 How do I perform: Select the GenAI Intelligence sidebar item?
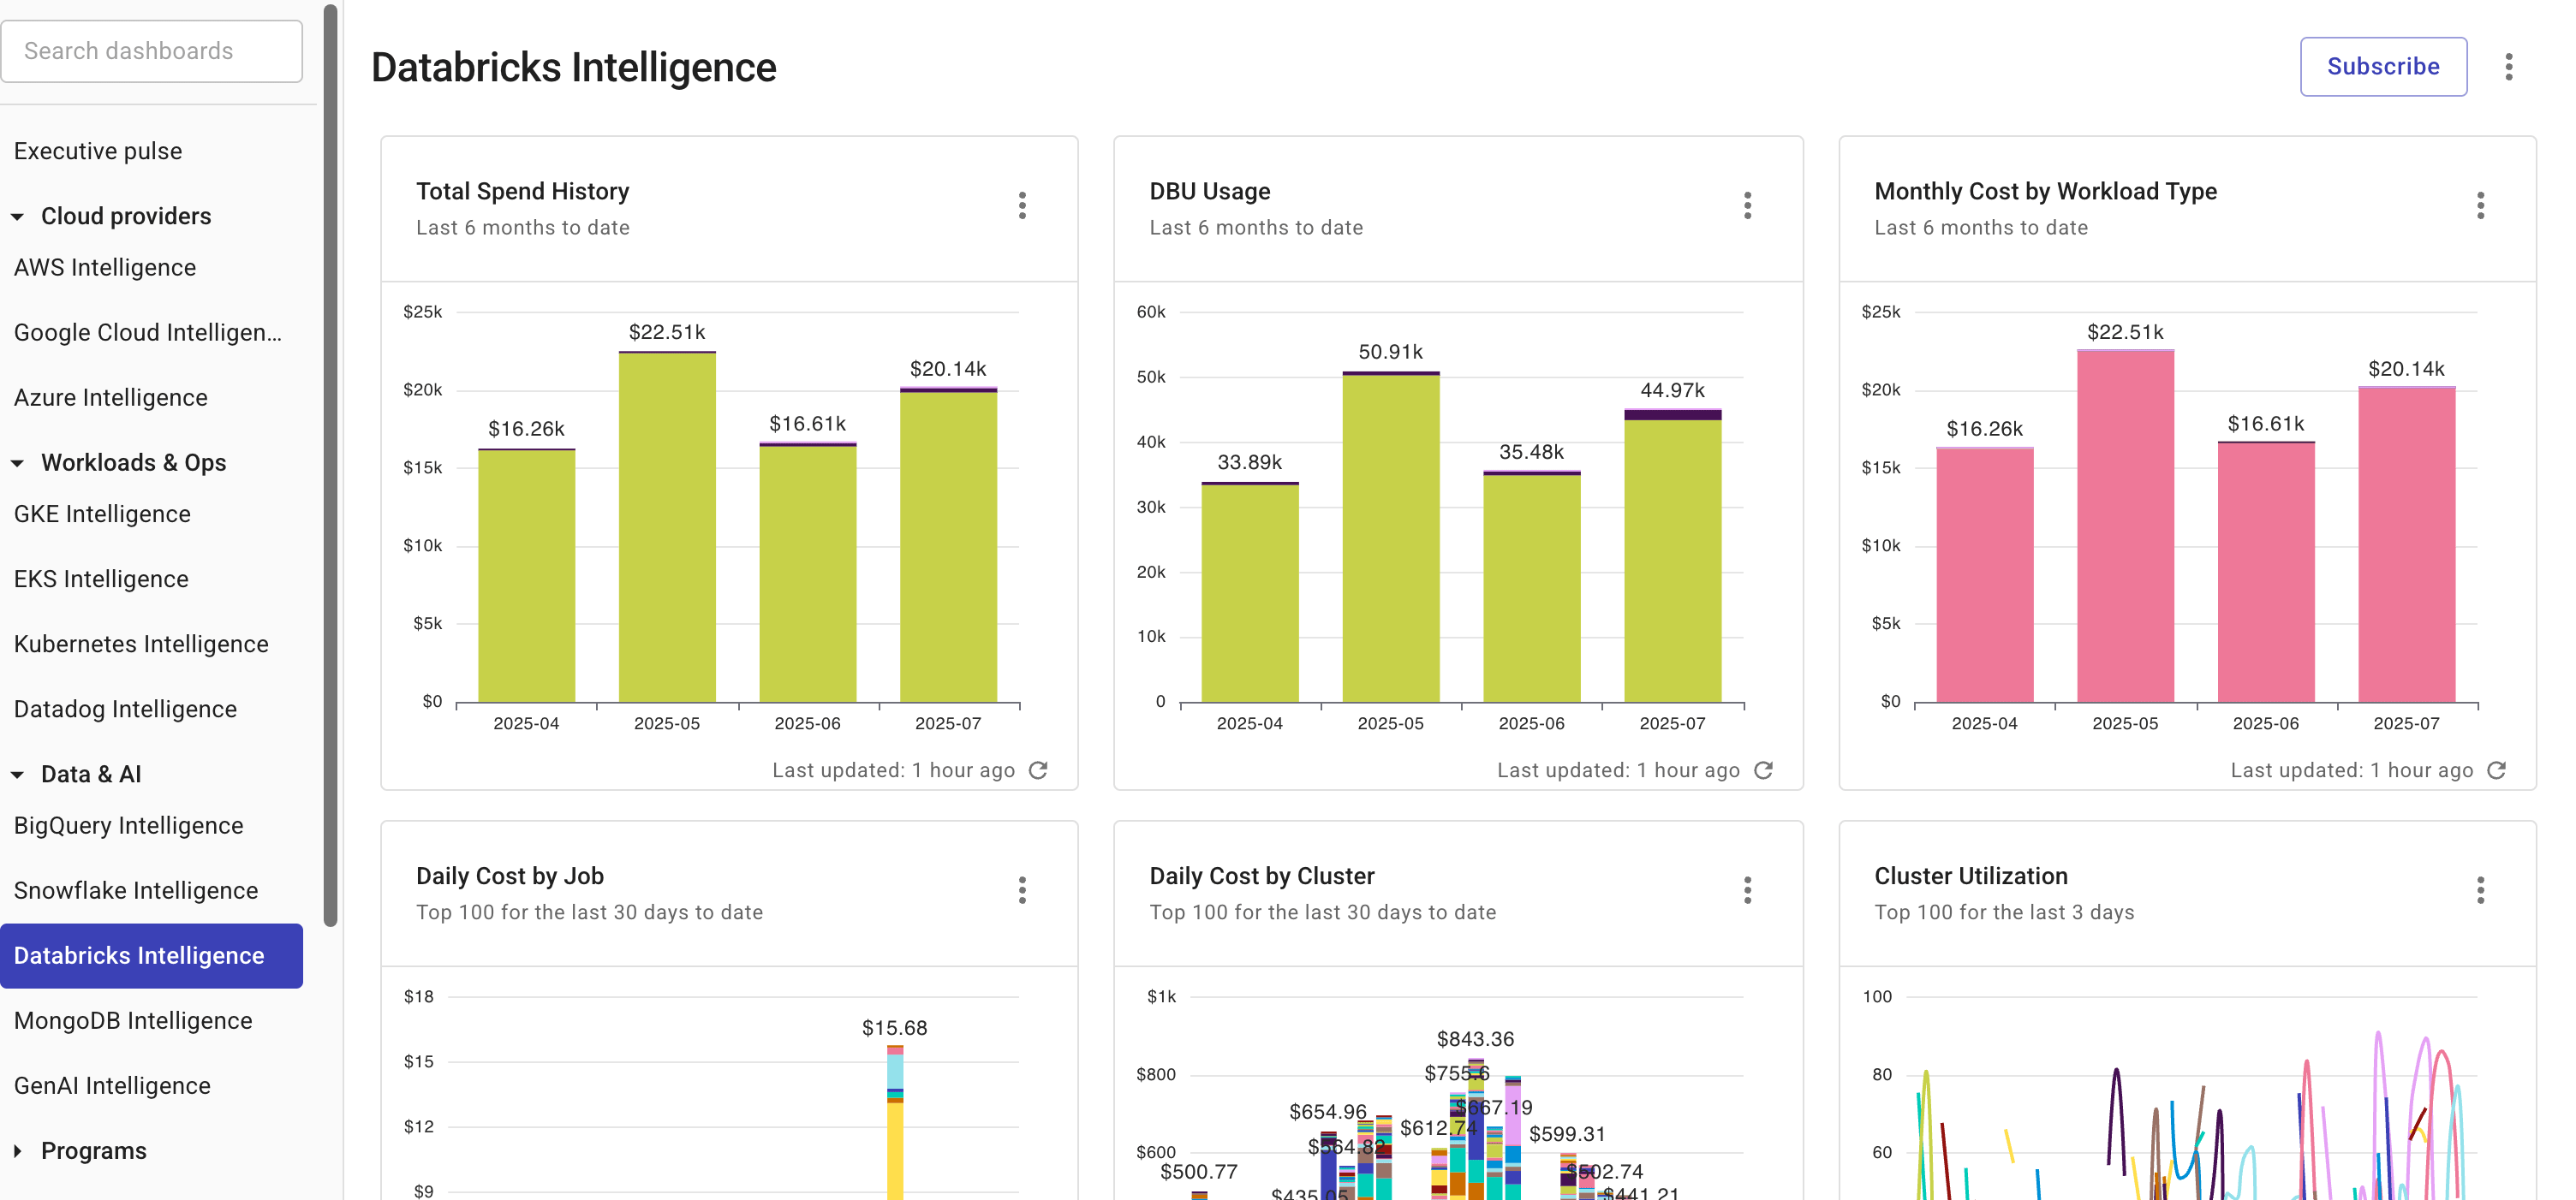[112, 1085]
